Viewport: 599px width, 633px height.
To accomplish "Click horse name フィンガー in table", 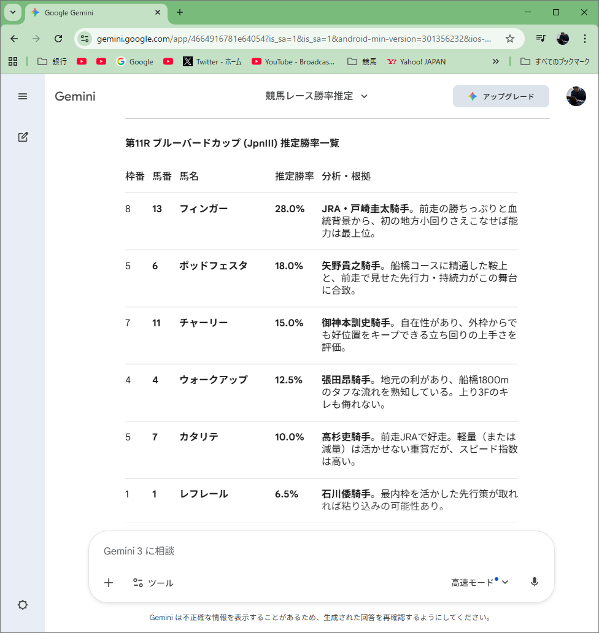I will (204, 209).
